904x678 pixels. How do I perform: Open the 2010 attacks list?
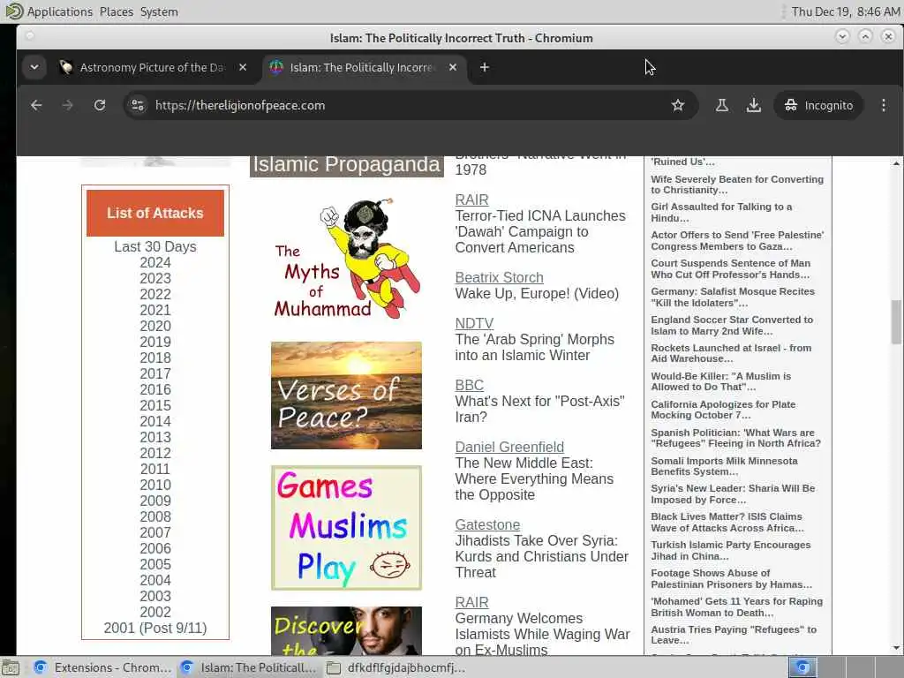coord(155,485)
